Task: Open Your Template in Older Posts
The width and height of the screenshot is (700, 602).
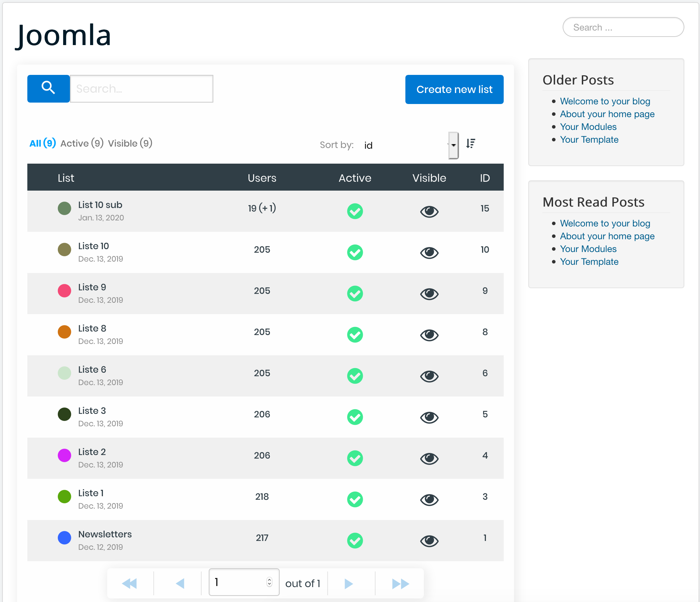Action: (589, 139)
